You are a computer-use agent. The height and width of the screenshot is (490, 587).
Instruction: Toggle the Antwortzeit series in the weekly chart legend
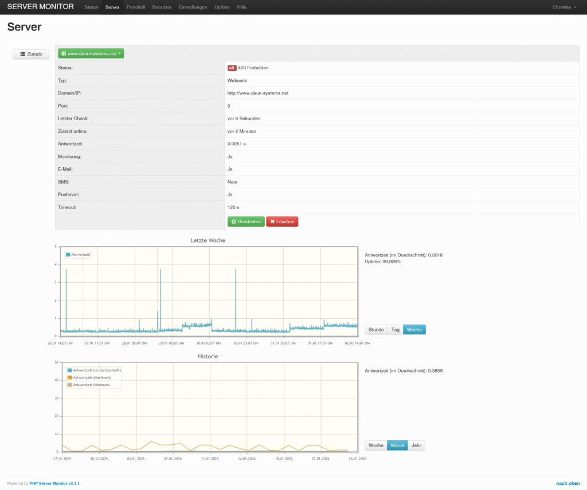tap(80, 255)
